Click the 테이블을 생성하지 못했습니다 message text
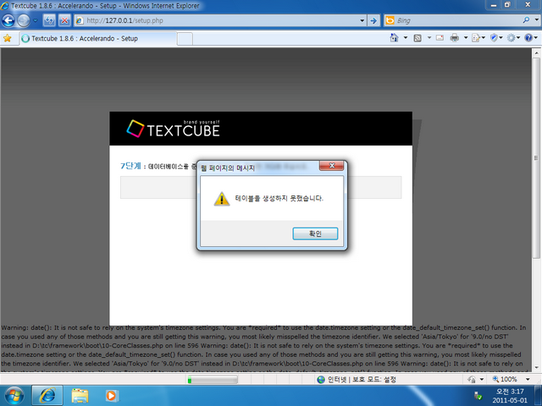Screen dimensions: 542x406 279,199
